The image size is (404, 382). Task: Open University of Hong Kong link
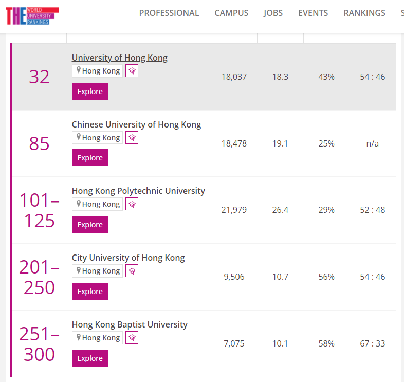[120, 58]
